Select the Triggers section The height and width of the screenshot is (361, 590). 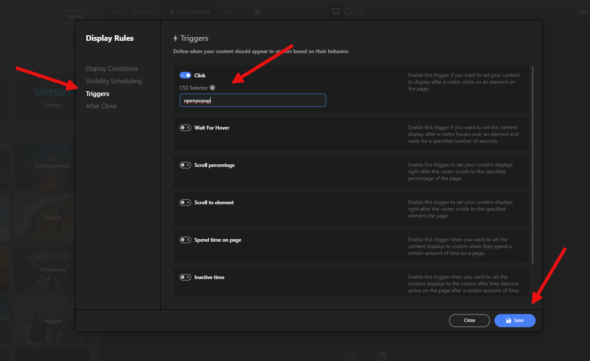(x=97, y=94)
